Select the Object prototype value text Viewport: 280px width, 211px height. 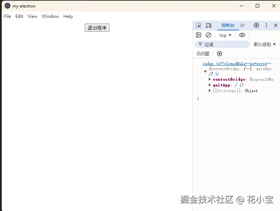click(251, 91)
